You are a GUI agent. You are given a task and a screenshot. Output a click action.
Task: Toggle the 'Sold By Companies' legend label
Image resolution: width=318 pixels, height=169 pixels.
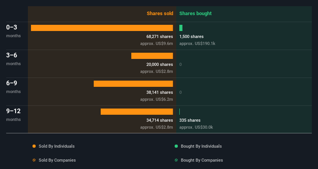[x=57, y=160]
